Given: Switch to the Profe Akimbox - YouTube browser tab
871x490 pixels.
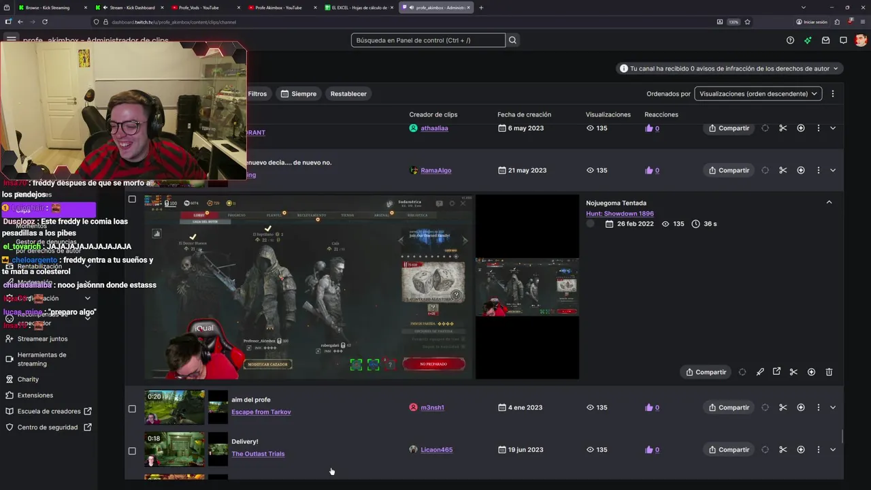Looking at the screenshot, I should pos(283,7).
